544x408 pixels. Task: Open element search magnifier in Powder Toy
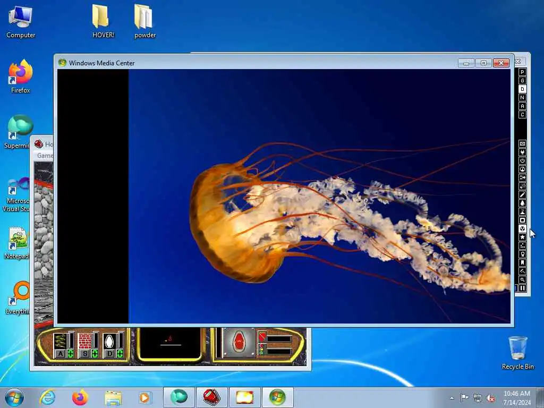(x=522, y=279)
